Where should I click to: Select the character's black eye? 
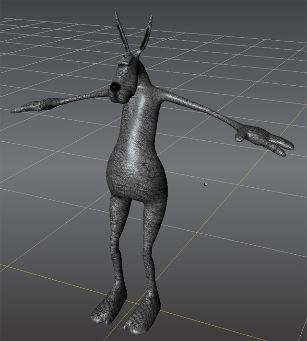115,86
